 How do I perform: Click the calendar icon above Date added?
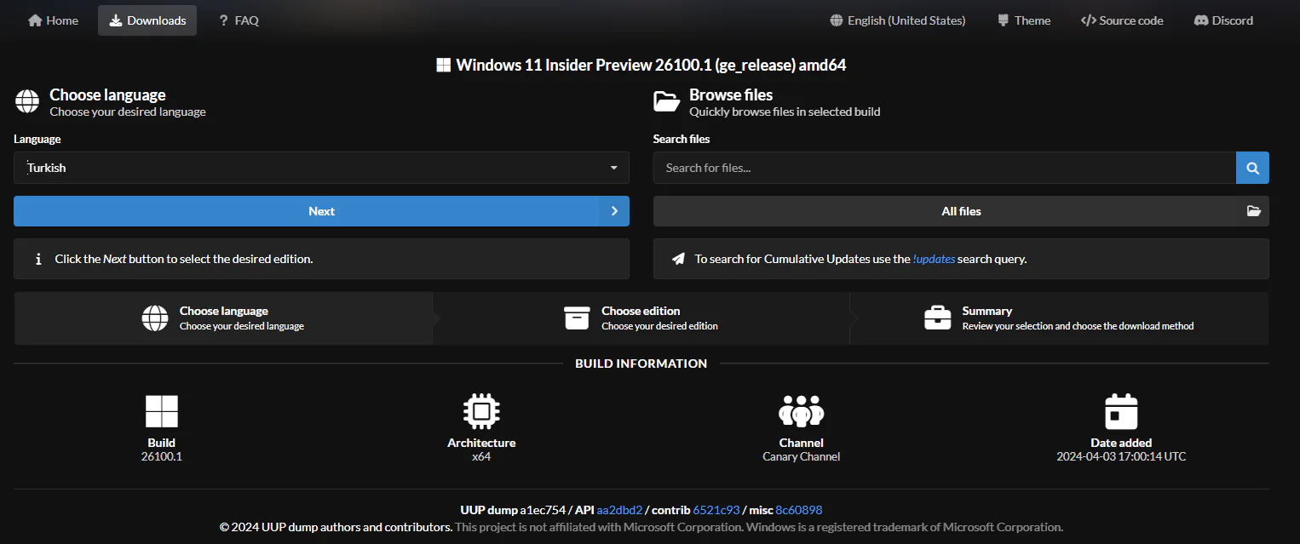click(x=1120, y=409)
